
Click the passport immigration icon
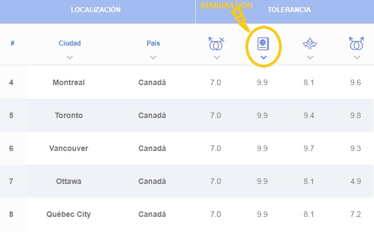pos(263,44)
